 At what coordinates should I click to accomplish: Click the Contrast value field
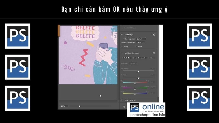click(152, 75)
